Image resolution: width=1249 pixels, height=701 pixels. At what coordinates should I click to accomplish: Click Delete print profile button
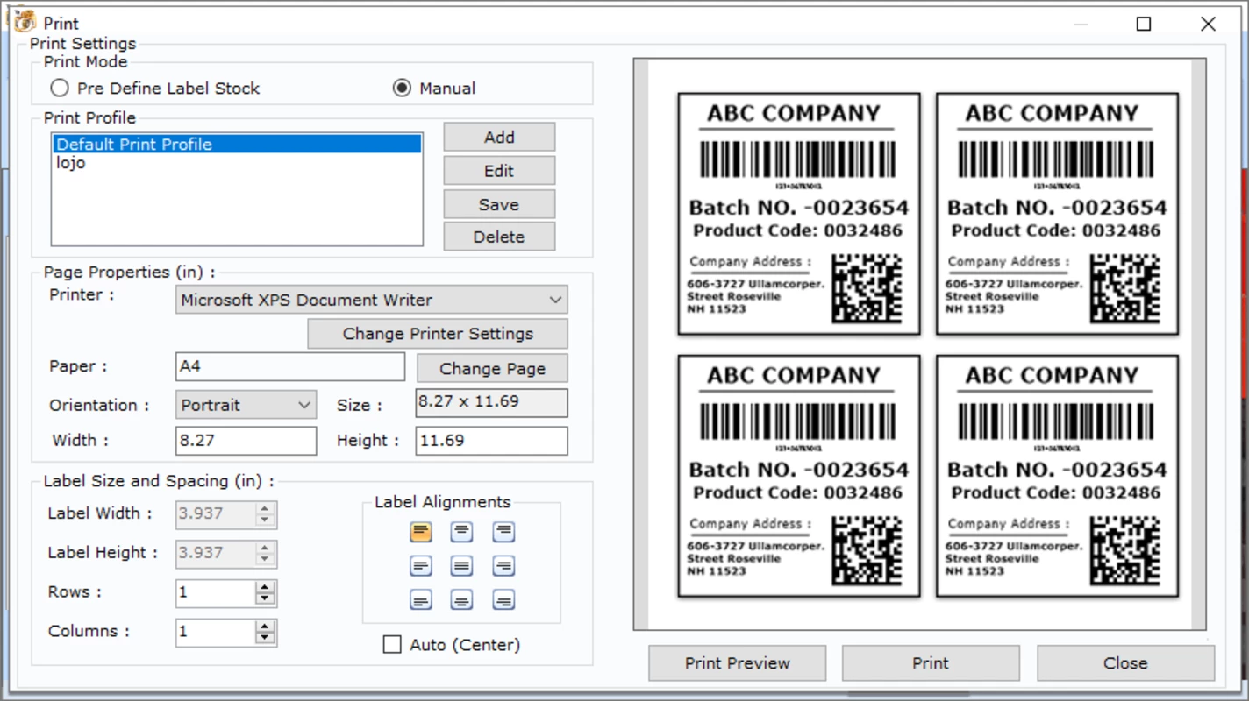499,237
